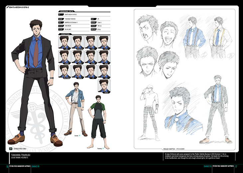Click the HEIGHT field label
The height and width of the screenshot is (173, 243).
(x=92, y=25)
